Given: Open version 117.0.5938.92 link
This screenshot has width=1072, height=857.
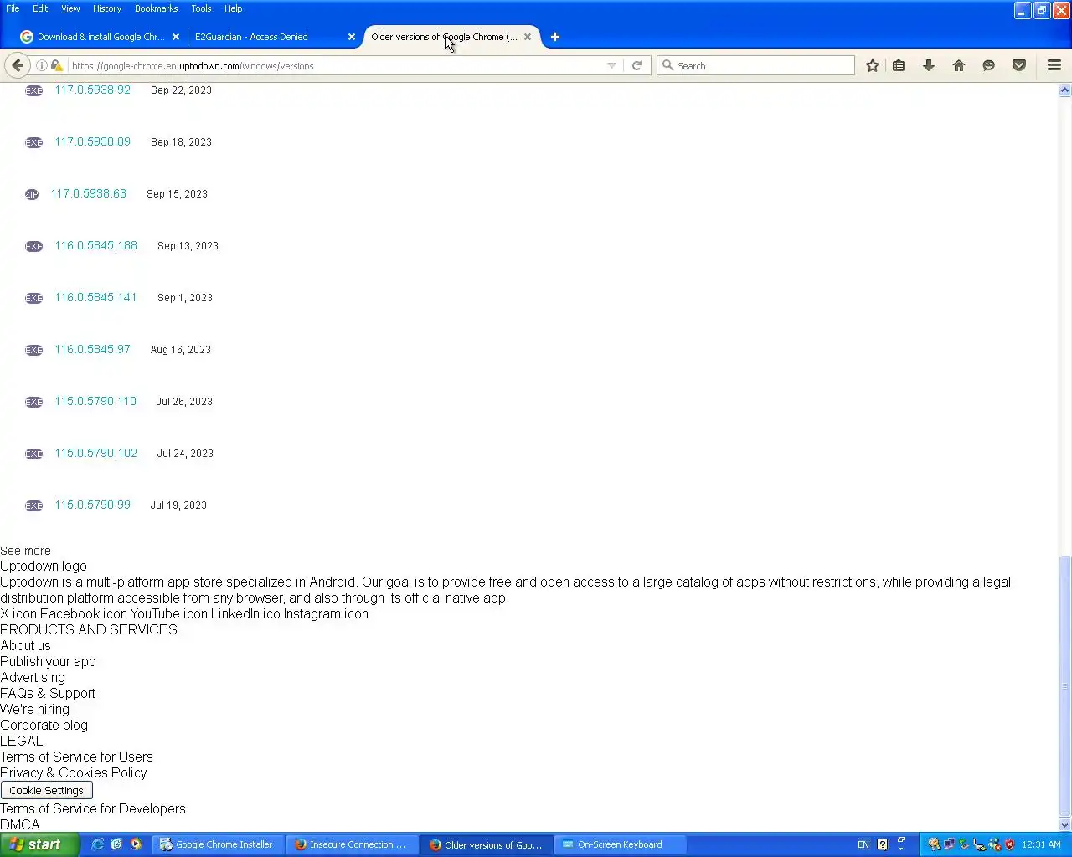Looking at the screenshot, I should tap(93, 90).
